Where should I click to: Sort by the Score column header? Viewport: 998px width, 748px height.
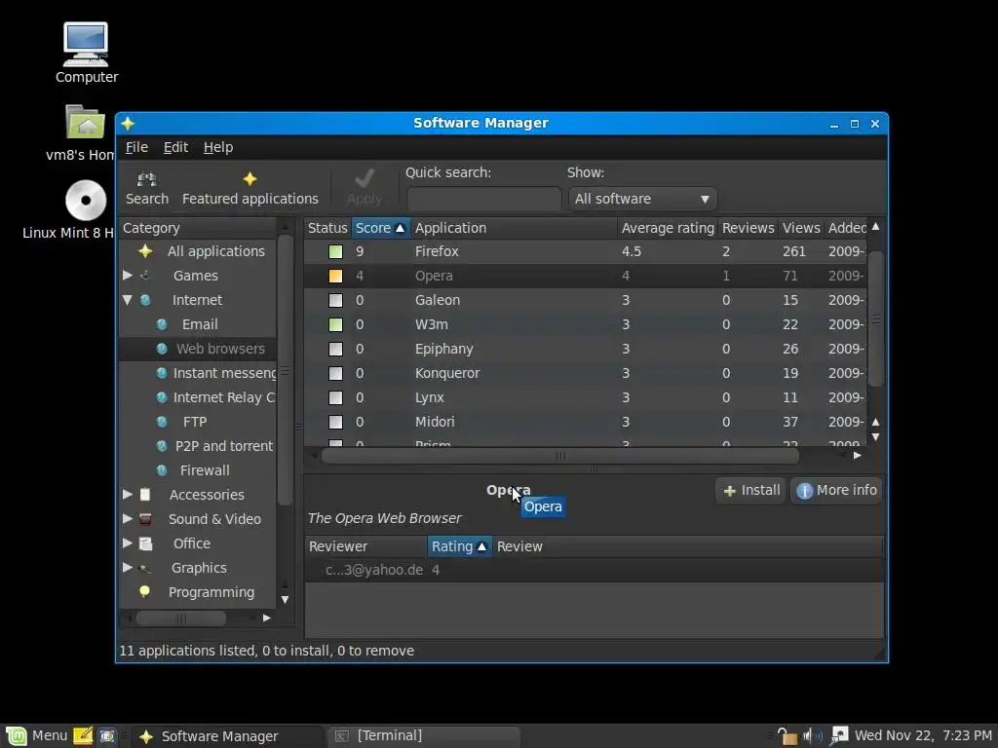(381, 228)
